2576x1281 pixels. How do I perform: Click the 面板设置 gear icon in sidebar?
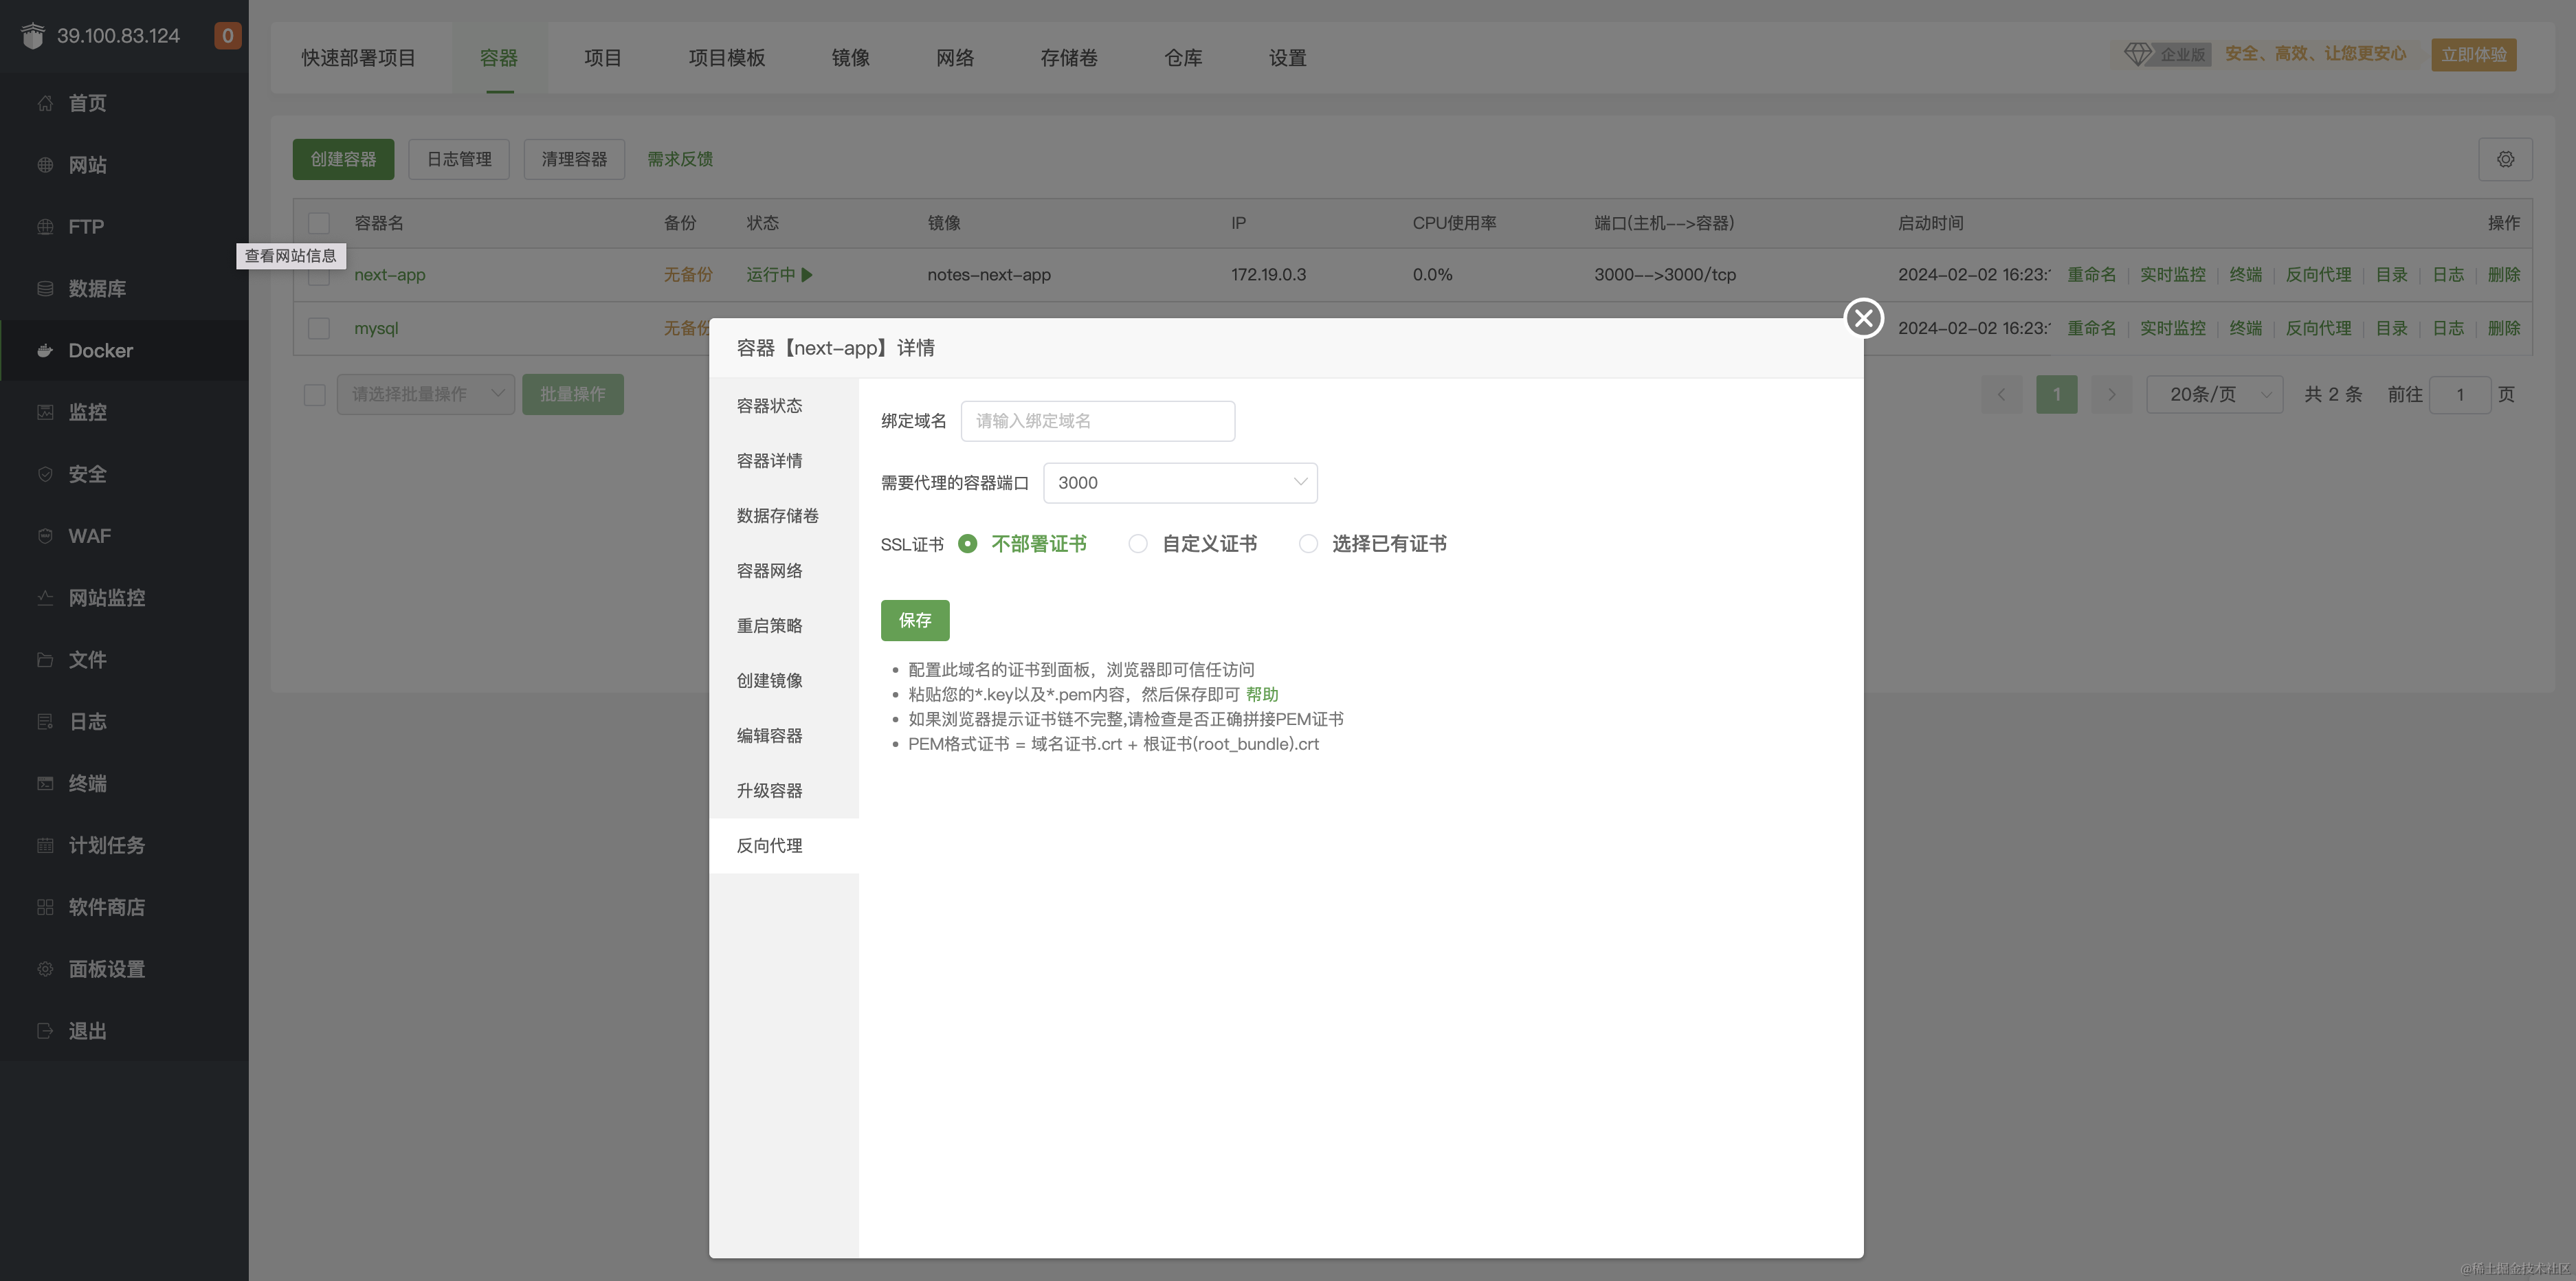point(44,969)
